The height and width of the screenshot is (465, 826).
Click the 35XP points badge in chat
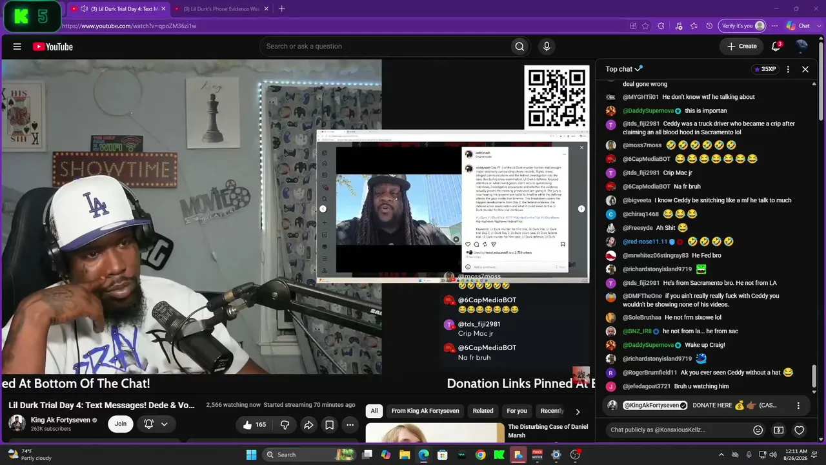(x=765, y=69)
